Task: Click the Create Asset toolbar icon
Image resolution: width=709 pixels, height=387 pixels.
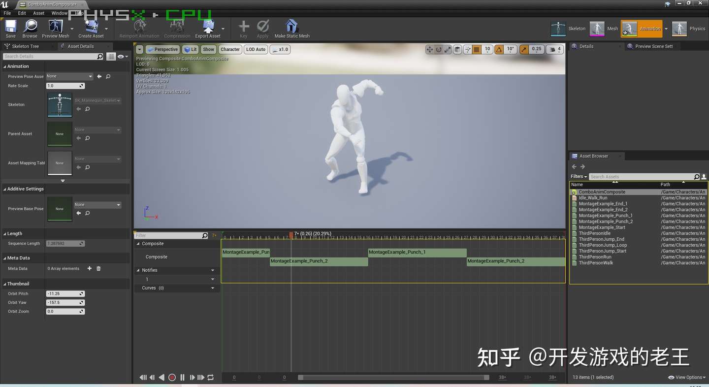Action: point(91,29)
